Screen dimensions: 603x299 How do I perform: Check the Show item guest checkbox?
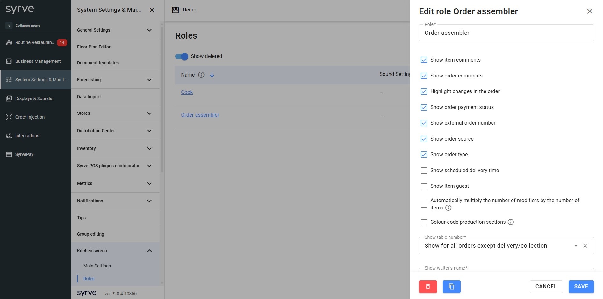pos(424,186)
